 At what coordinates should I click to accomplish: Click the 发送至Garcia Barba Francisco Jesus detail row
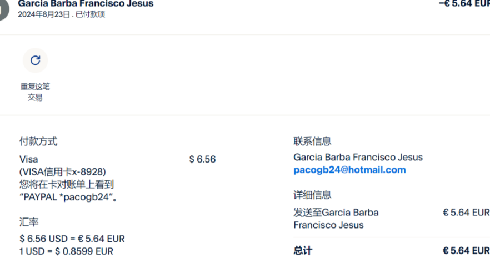click(x=336, y=218)
